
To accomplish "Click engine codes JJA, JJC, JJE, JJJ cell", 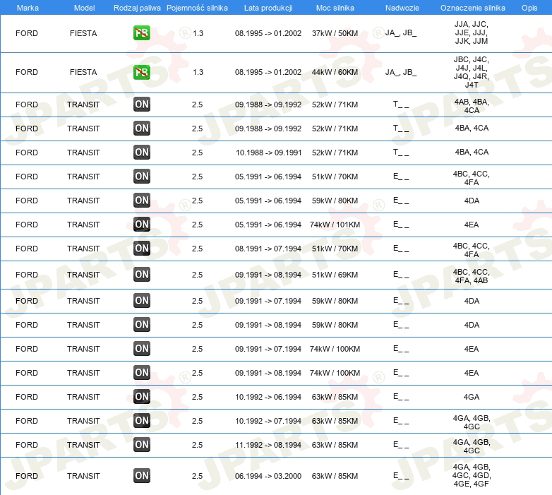I will [472, 32].
